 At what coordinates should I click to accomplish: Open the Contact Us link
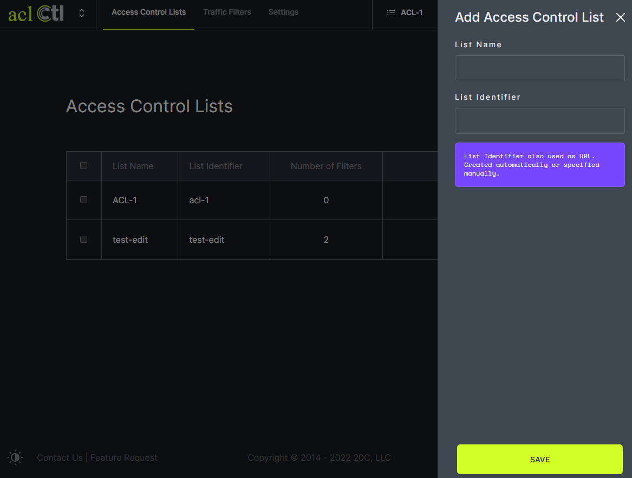60,458
